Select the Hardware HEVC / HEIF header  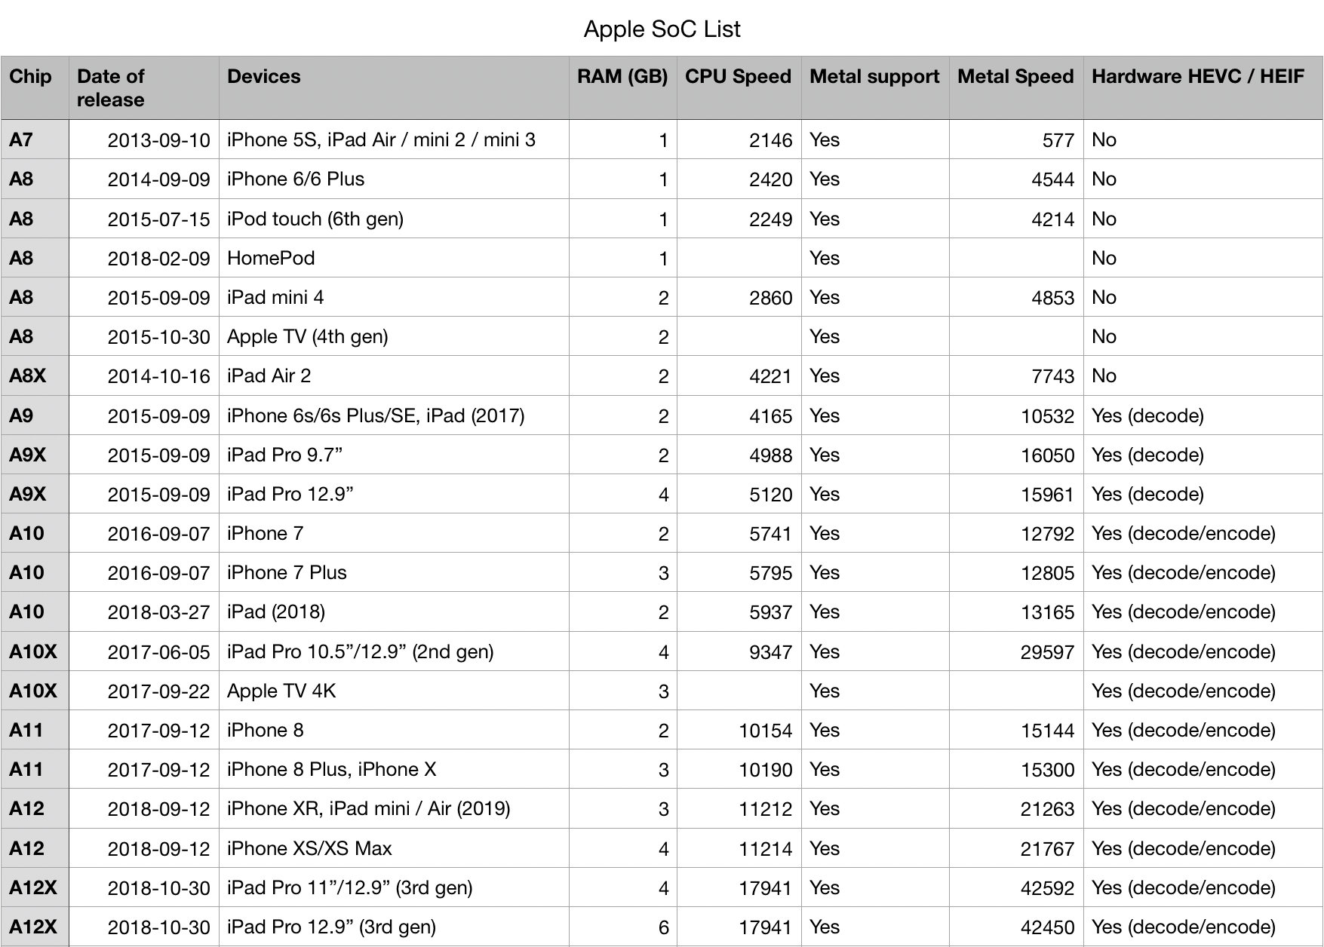click(1203, 87)
